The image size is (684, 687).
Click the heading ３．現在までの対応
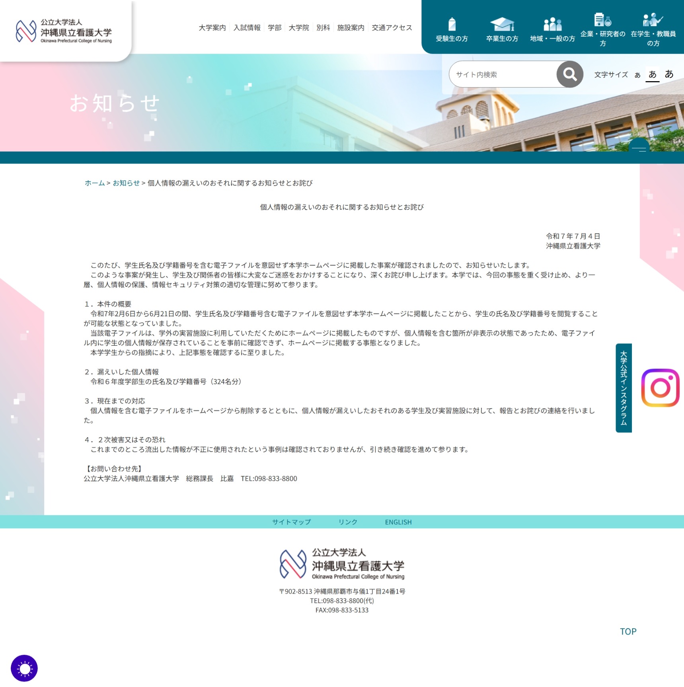[115, 401]
